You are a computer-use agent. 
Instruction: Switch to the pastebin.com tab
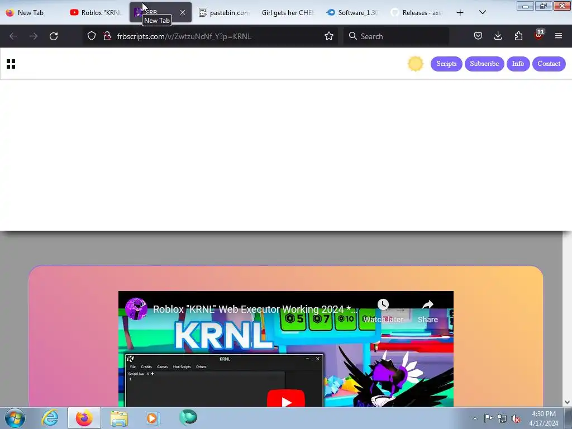point(225,12)
